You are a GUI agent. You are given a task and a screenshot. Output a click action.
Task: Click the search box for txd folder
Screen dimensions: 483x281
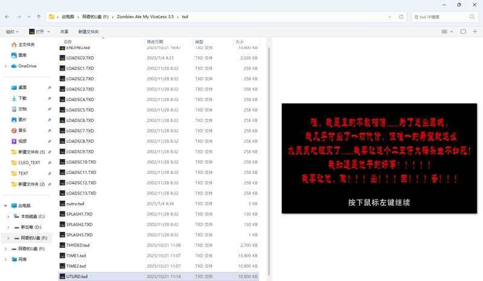pos(446,17)
